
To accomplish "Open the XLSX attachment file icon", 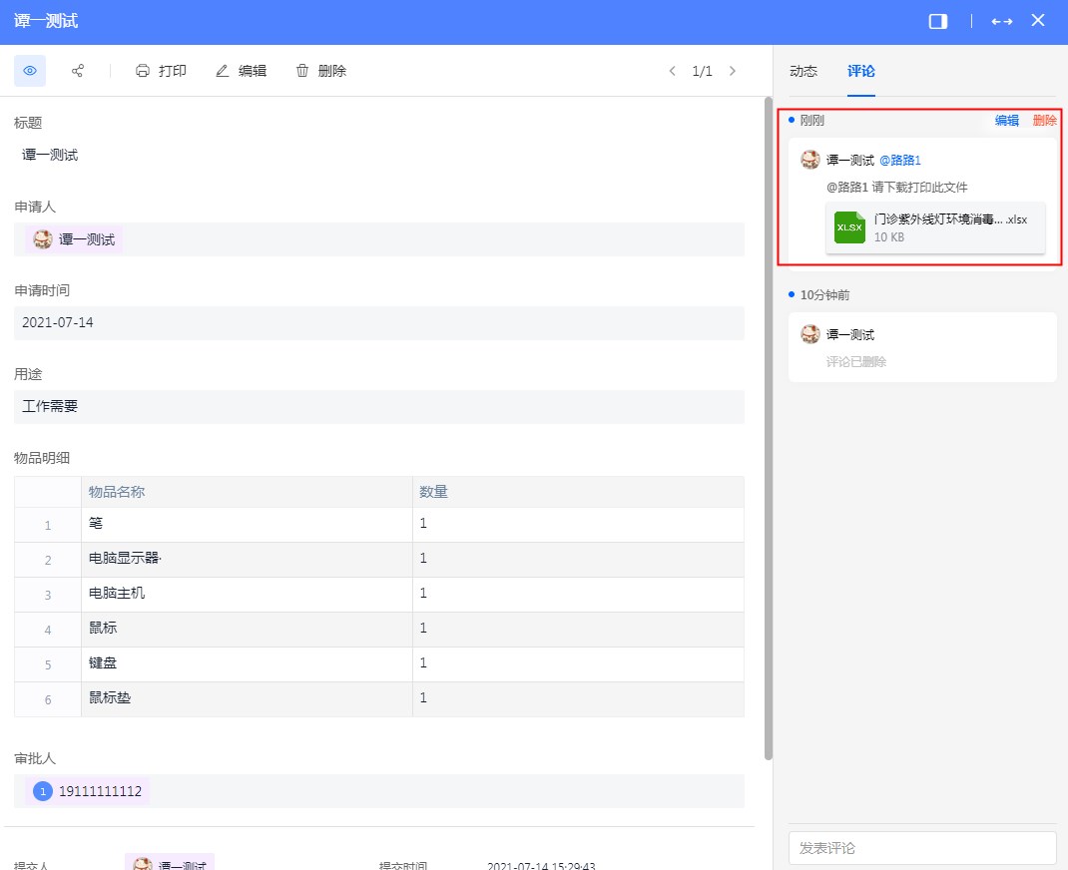I will (849, 227).
